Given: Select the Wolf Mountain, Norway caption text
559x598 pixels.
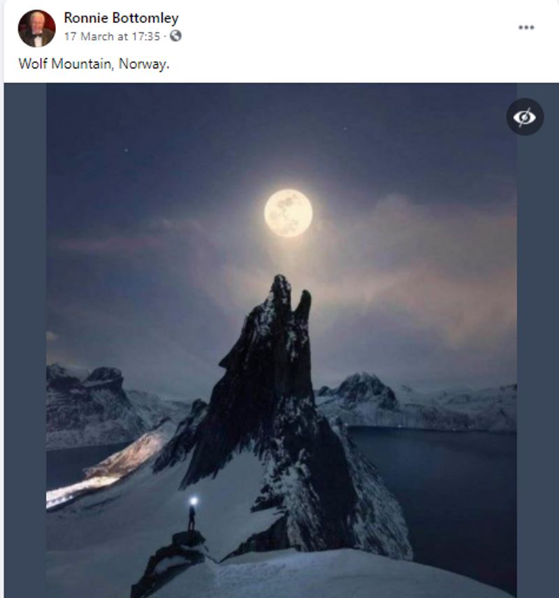Looking at the screenshot, I should (94, 64).
